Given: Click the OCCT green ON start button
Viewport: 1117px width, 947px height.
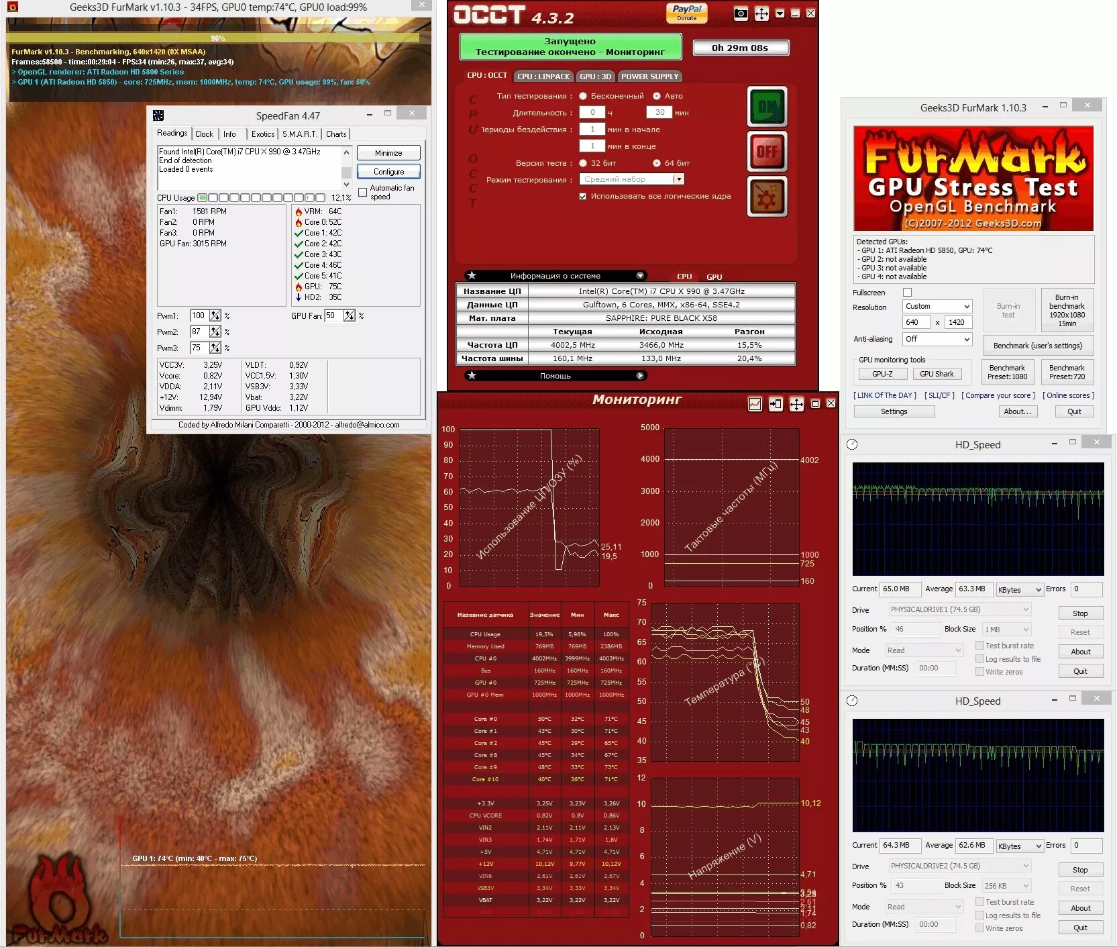Looking at the screenshot, I should click(767, 107).
